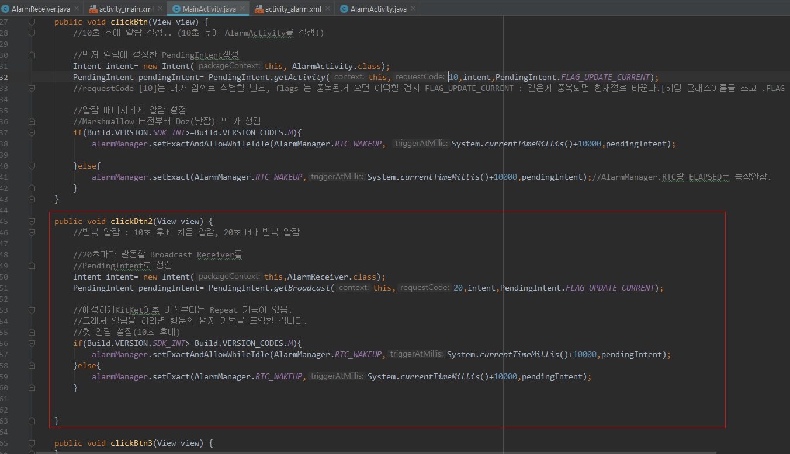
Task: Collapse the clickBtn3 method fold marker
Action: (x=32, y=443)
